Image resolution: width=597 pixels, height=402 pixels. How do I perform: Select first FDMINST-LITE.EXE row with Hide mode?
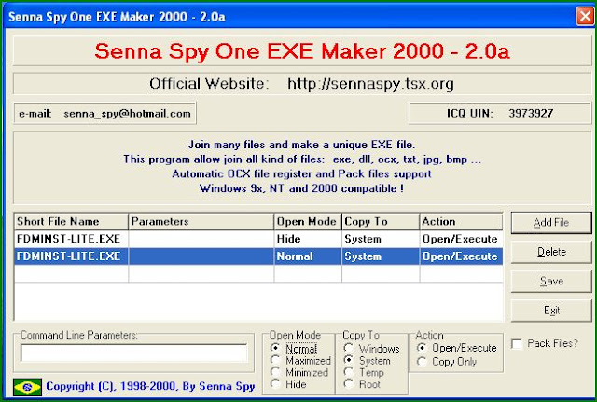[258, 239]
